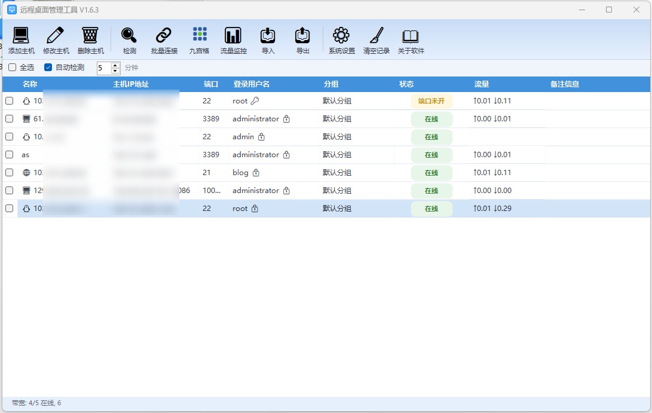Screen dimensions: 652x413
Task: Click the traffic value ending in ↓0.29
Action: [x=492, y=209]
